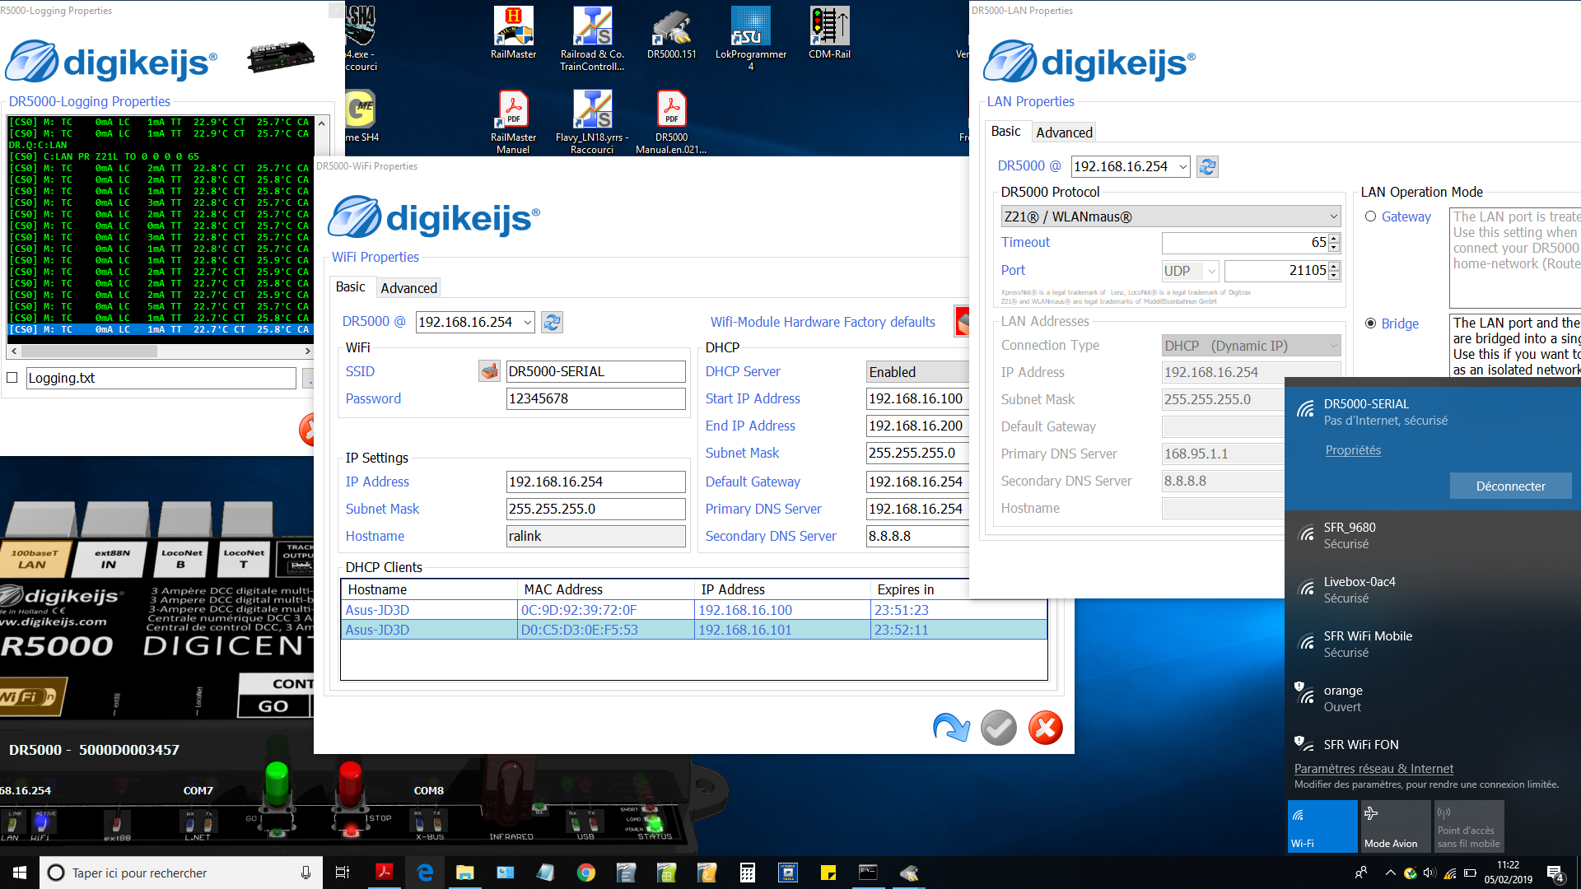Confirm with the grey checkmark button
This screenshot has height=889, width=1581.
pos(999,728)
